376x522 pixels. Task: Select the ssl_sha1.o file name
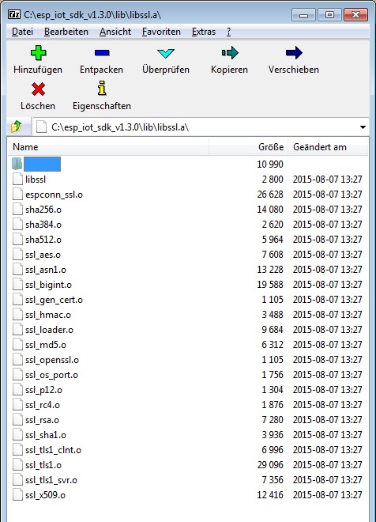(x=46, y=435)
